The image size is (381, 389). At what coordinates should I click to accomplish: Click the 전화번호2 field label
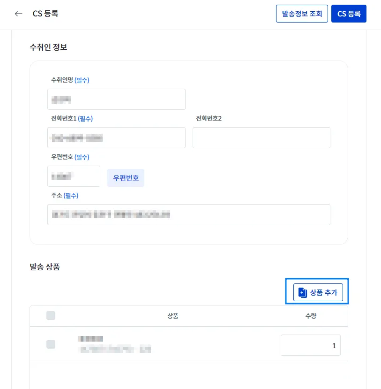[209, 118]
